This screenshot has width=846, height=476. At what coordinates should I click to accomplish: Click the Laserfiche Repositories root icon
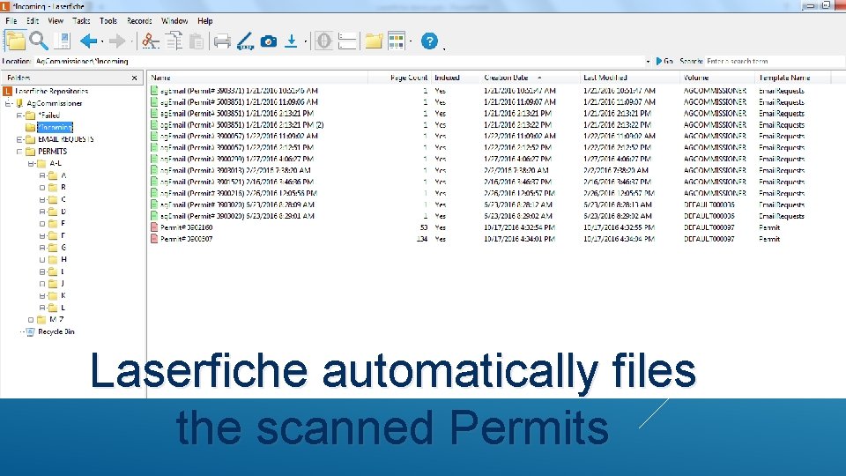[x=7, y=91]
